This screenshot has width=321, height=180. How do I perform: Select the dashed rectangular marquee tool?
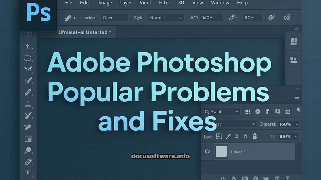pos(28,58)
